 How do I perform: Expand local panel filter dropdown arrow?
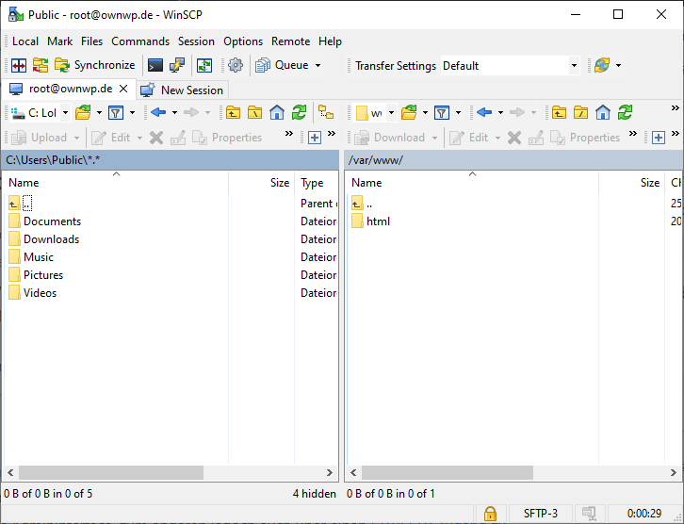point(133,113)
